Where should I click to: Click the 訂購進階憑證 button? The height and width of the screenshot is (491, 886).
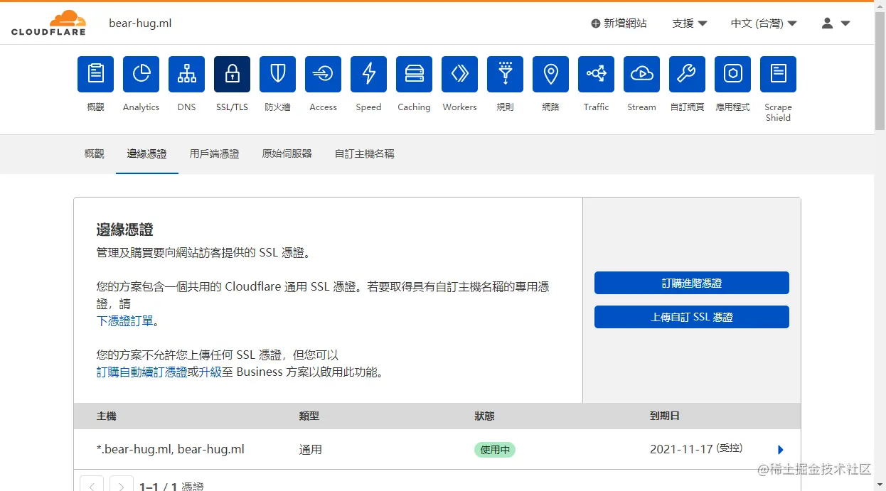(692, 283)
